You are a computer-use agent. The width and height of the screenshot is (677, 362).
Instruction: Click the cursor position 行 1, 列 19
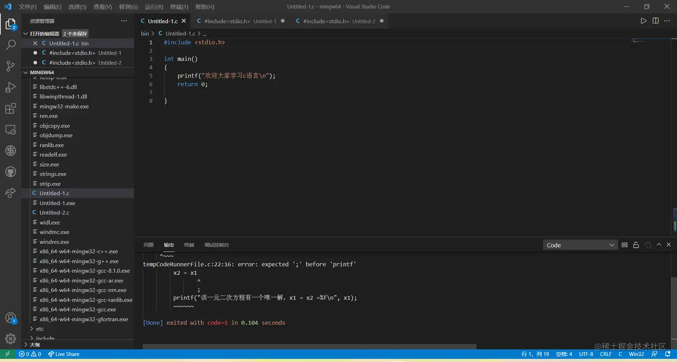[x=536, y=354]
